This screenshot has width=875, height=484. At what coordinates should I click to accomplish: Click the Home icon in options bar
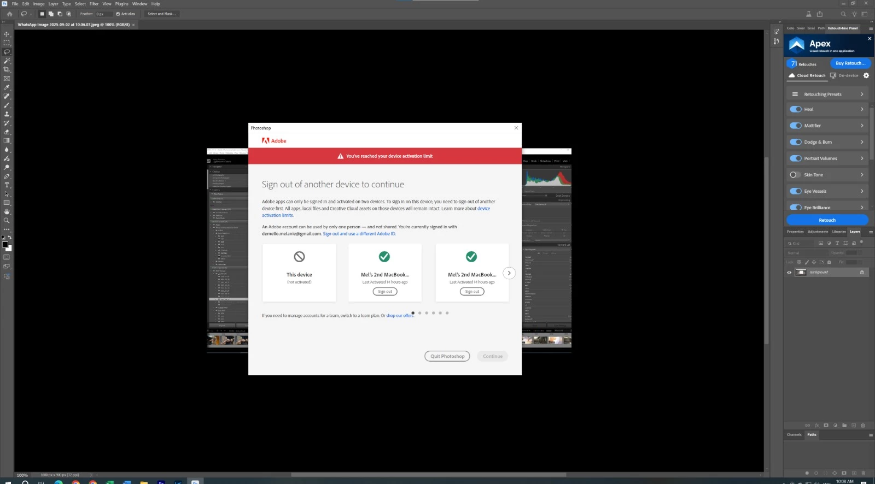tap(9, 14)
